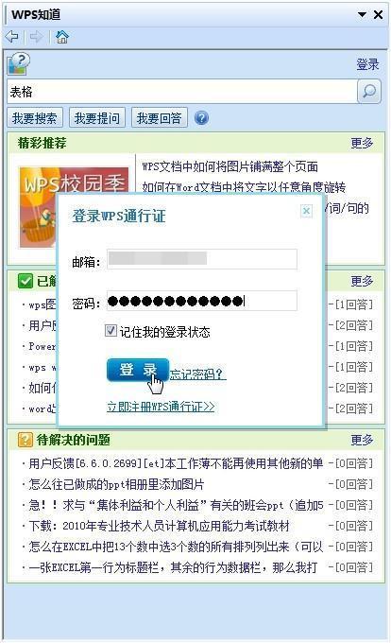Image resolution: width=391 pixels, height=643 pixels.
Task: Select the 我要提问 tab
Action: (97, 118)
